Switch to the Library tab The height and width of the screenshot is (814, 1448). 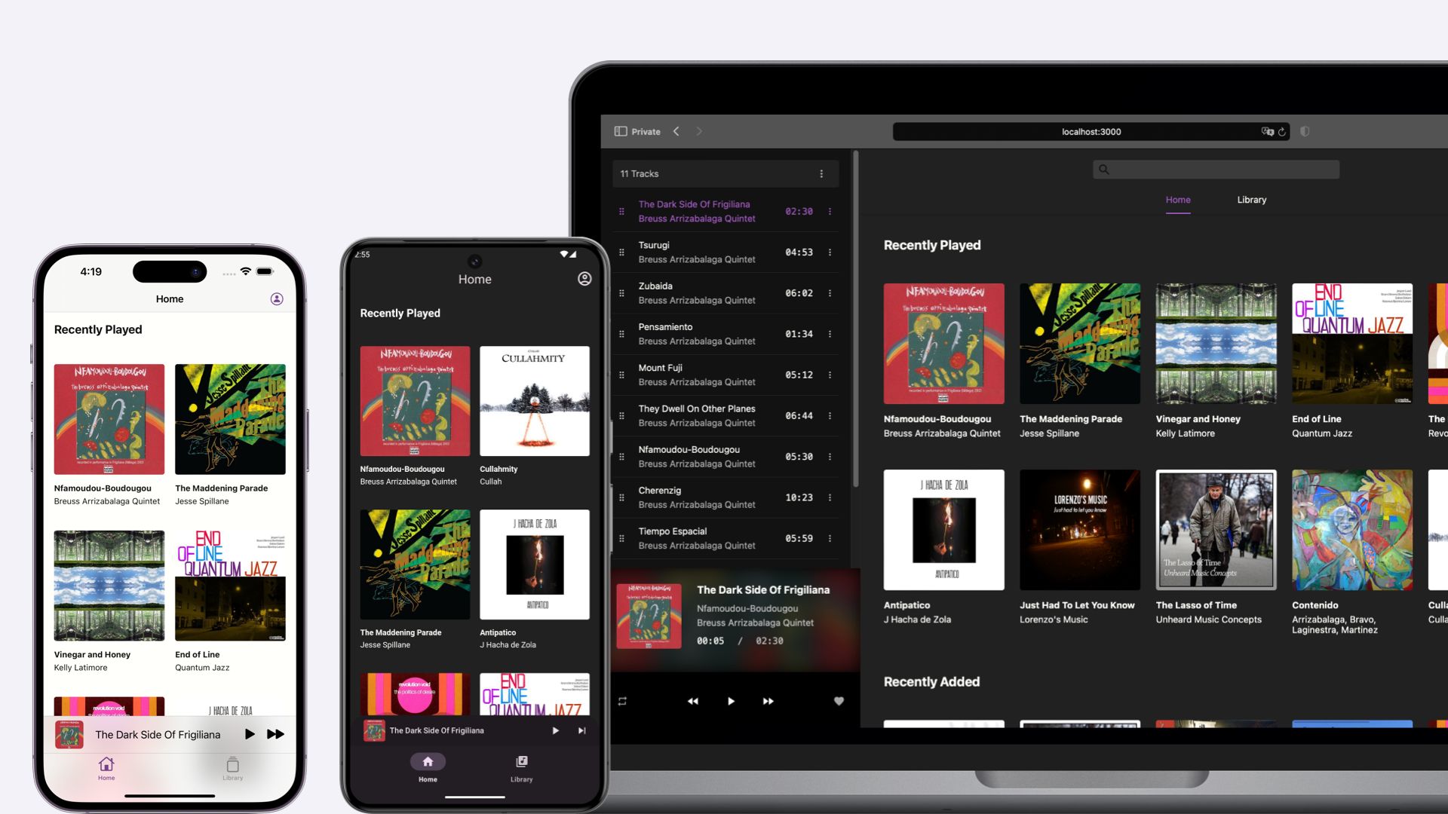click(1251, 199)
